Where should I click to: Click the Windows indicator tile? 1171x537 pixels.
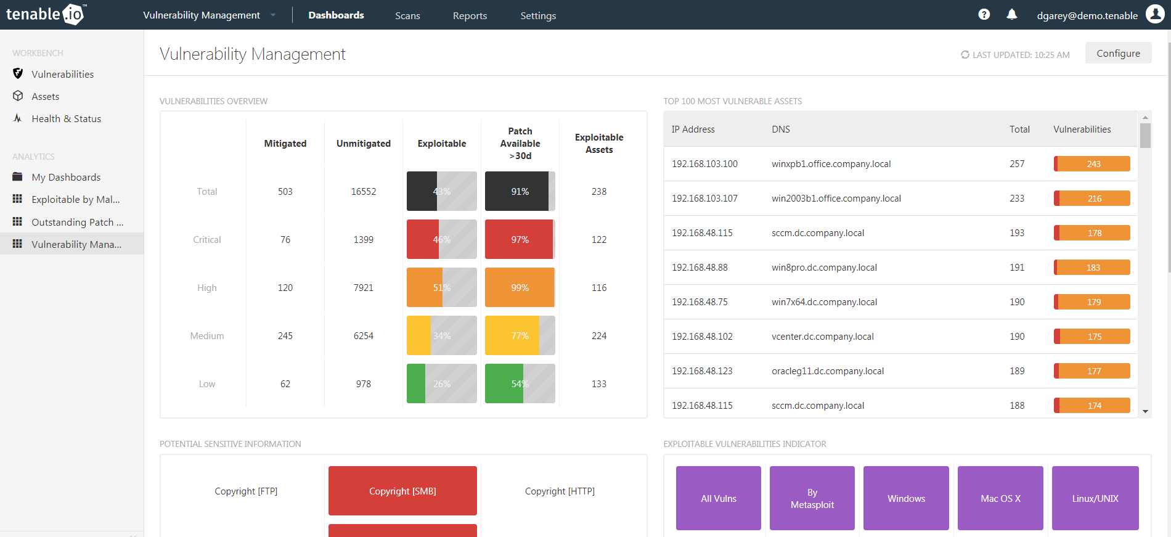pos(906,498)
